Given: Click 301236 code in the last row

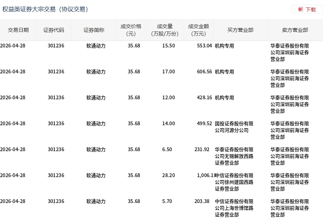Looking at the screenshot, I should pos(56,201).
